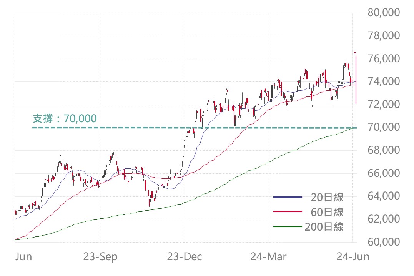Click the Jun label at chart start

(23, 257)
